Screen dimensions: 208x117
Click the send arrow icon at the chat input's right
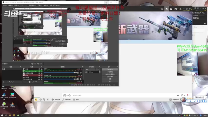click(178, 95)
